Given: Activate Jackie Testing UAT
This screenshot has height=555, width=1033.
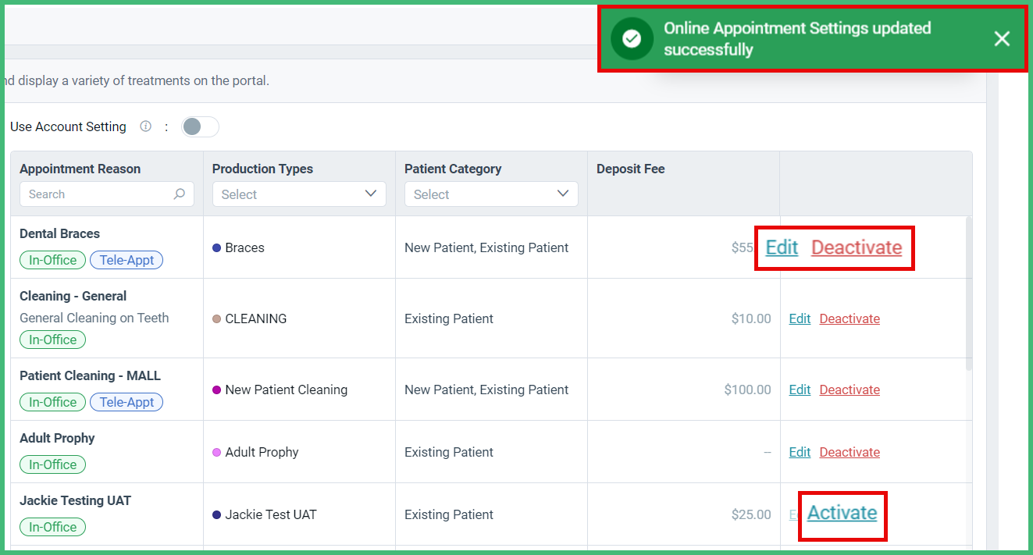Looking at the screenshot, I should (842, 514).
